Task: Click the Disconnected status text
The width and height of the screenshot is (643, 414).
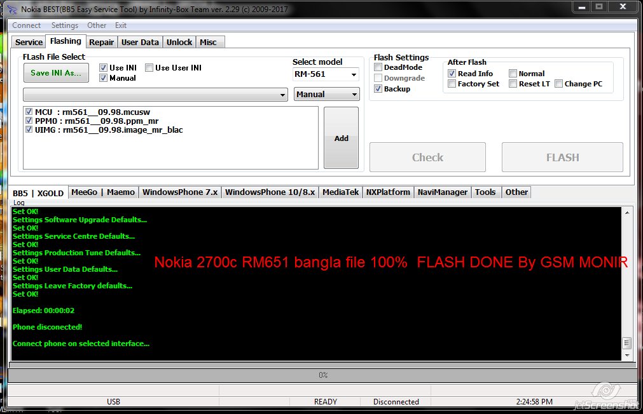Action: click(x=396, y=402)
